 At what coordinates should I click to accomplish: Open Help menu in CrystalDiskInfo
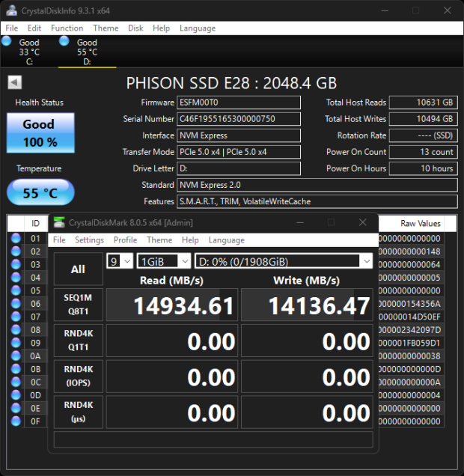pyautogui.click(x=161, y=28)
